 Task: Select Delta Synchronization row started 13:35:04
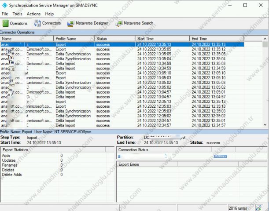point(122,59)
